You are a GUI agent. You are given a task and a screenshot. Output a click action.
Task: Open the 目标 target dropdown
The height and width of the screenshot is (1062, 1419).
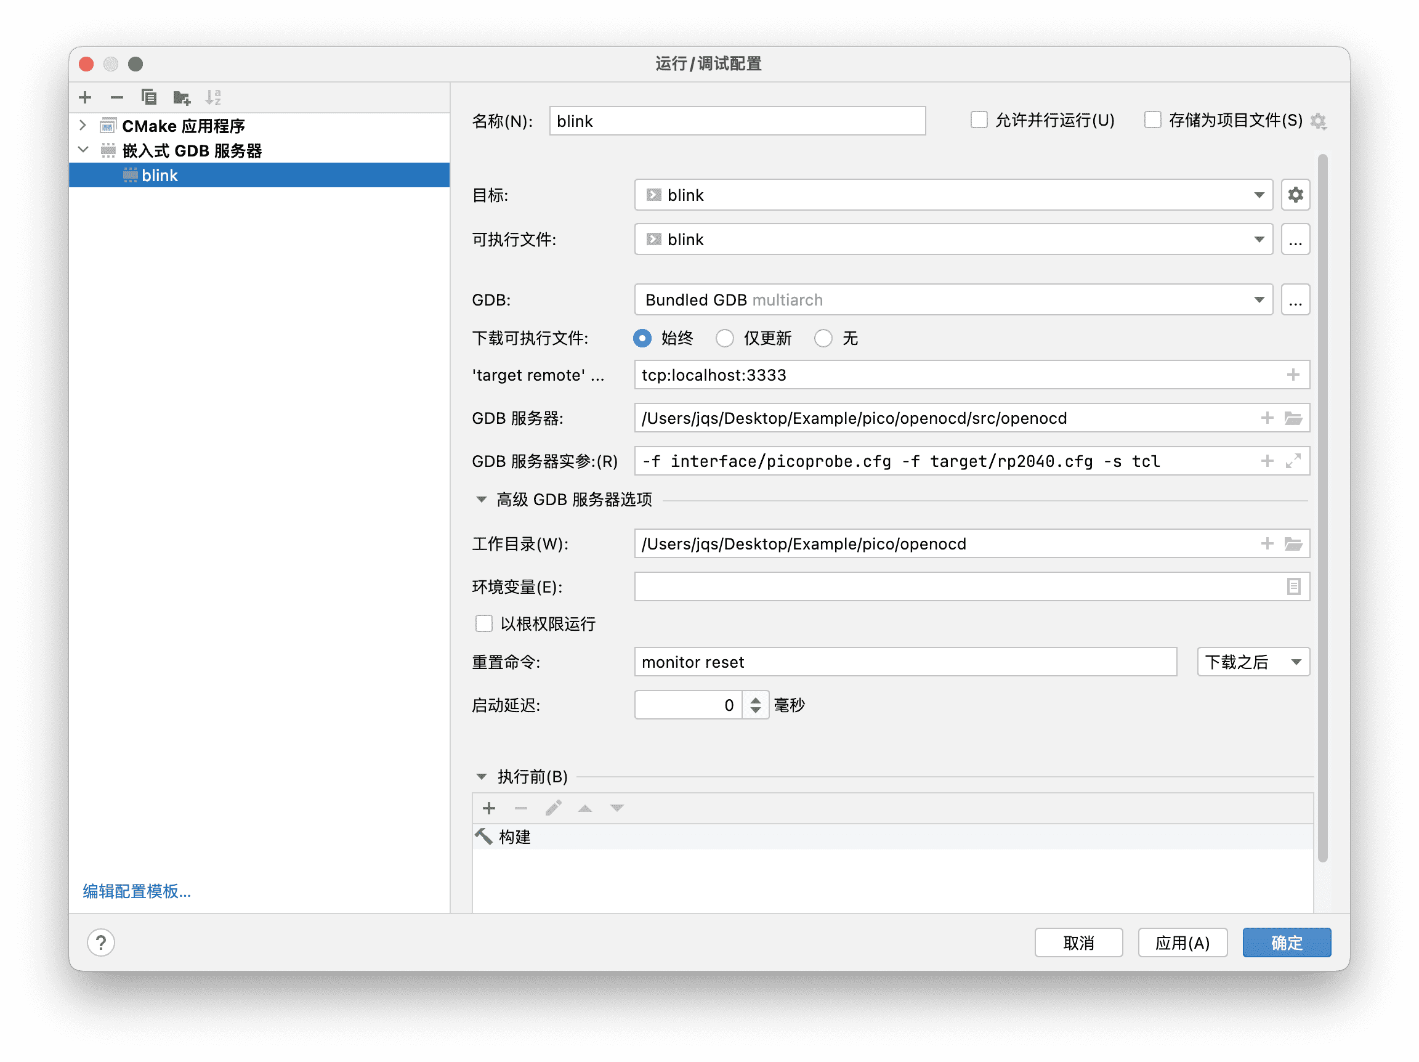coord(953,195)
